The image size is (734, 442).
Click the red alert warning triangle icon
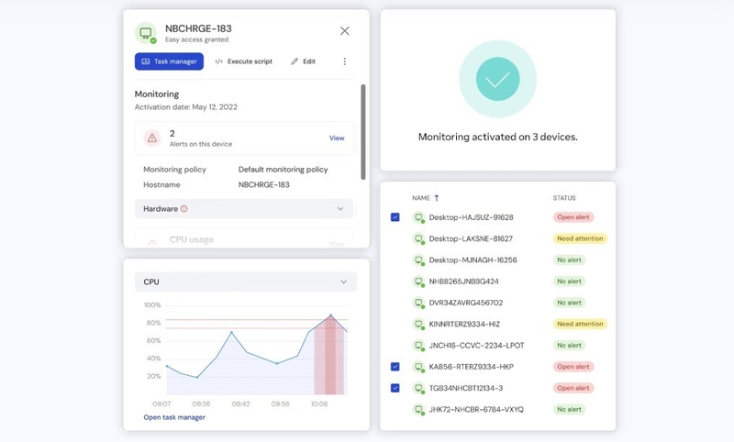point(152,138)
